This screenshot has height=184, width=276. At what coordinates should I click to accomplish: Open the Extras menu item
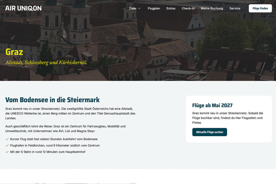(x=171, y=8)
